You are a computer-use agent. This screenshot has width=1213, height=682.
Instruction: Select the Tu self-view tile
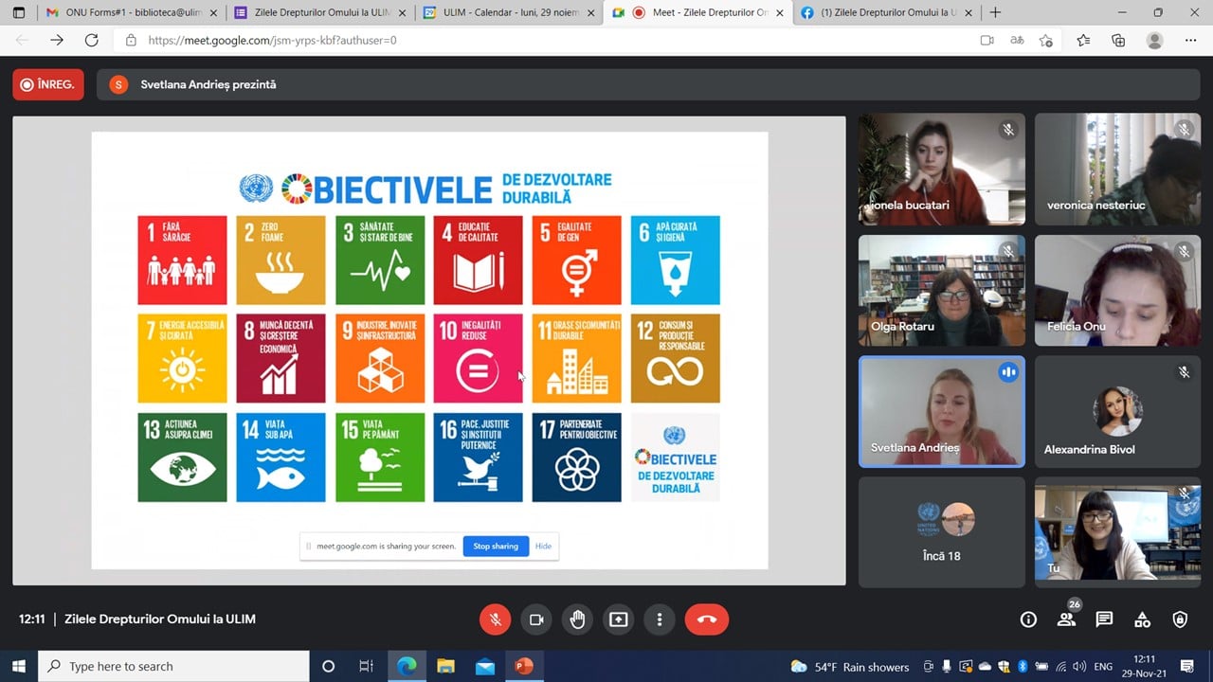tap(1117, 531)
